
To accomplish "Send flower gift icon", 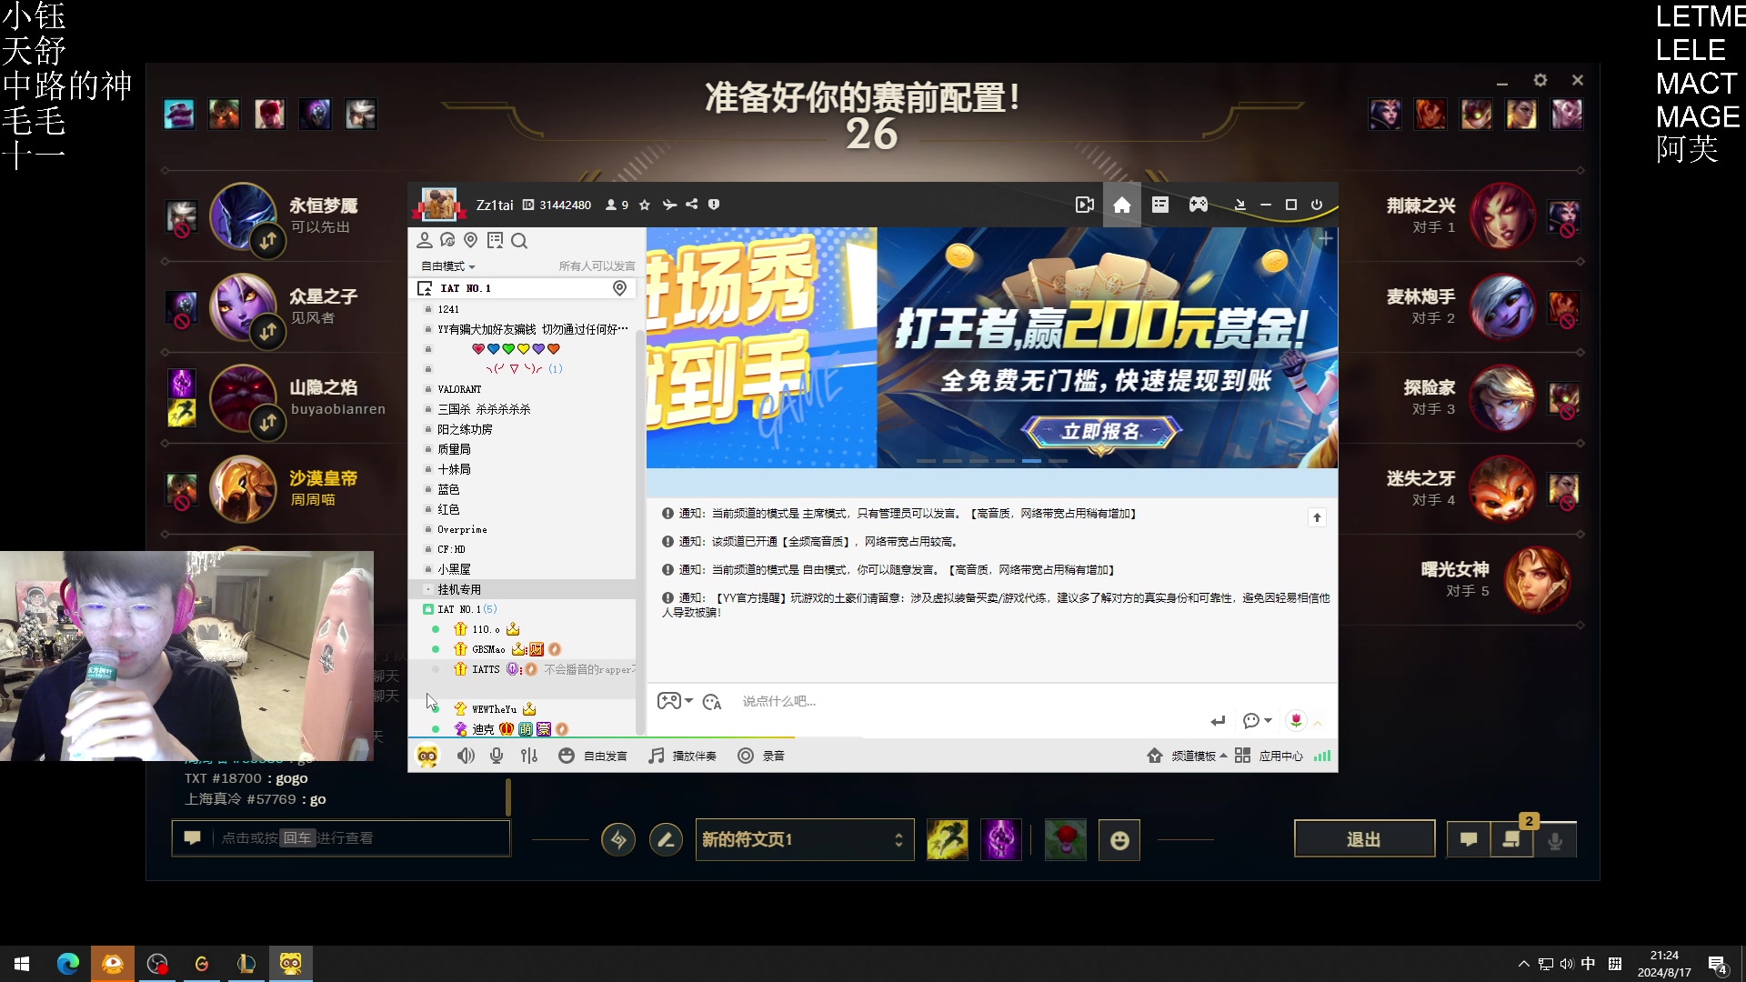I will (1296, 721).
